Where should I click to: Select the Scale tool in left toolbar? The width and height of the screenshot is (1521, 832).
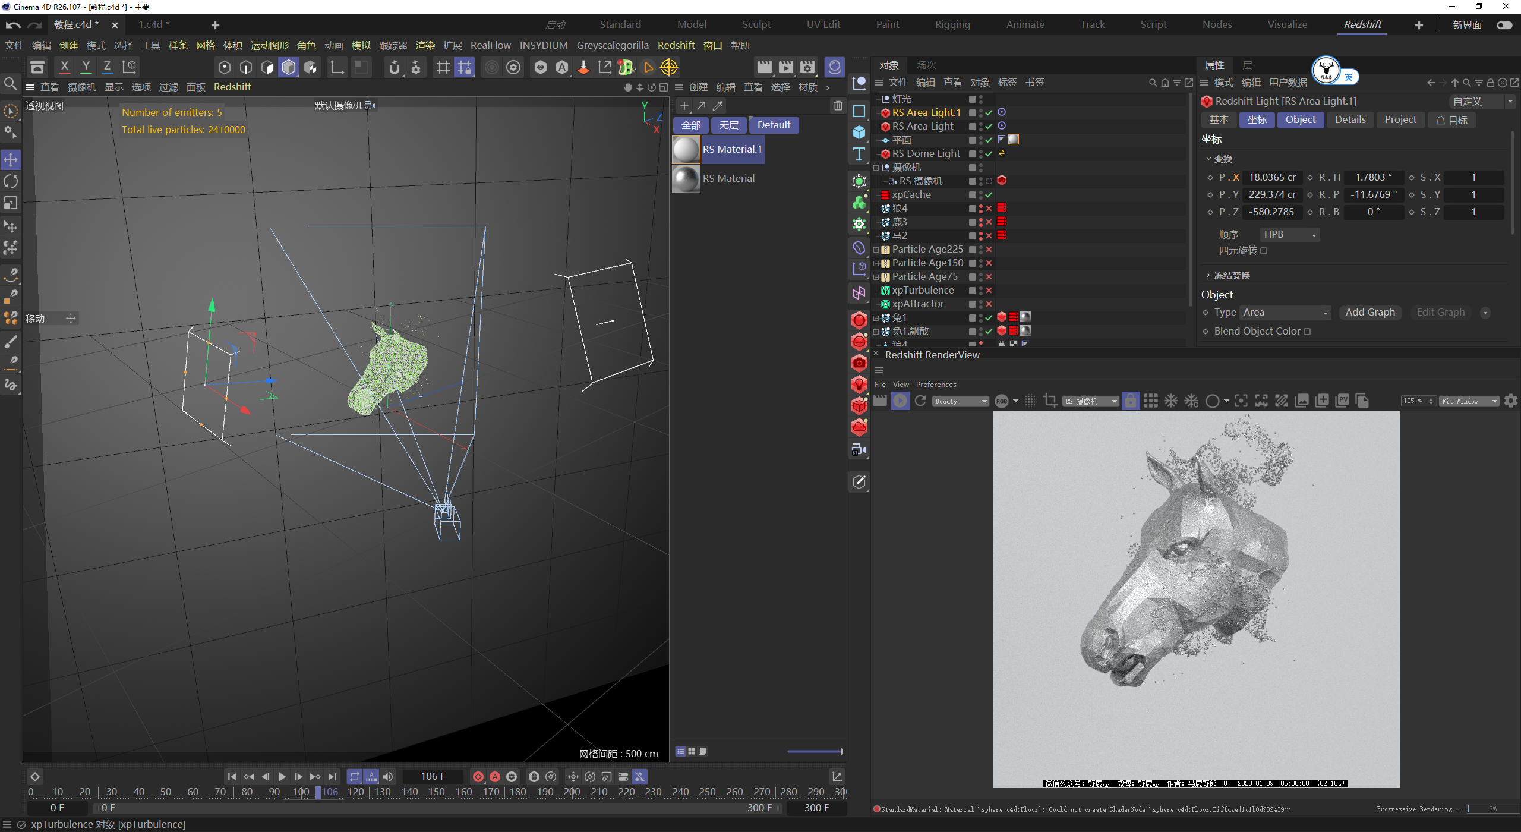tap(11, 203)
